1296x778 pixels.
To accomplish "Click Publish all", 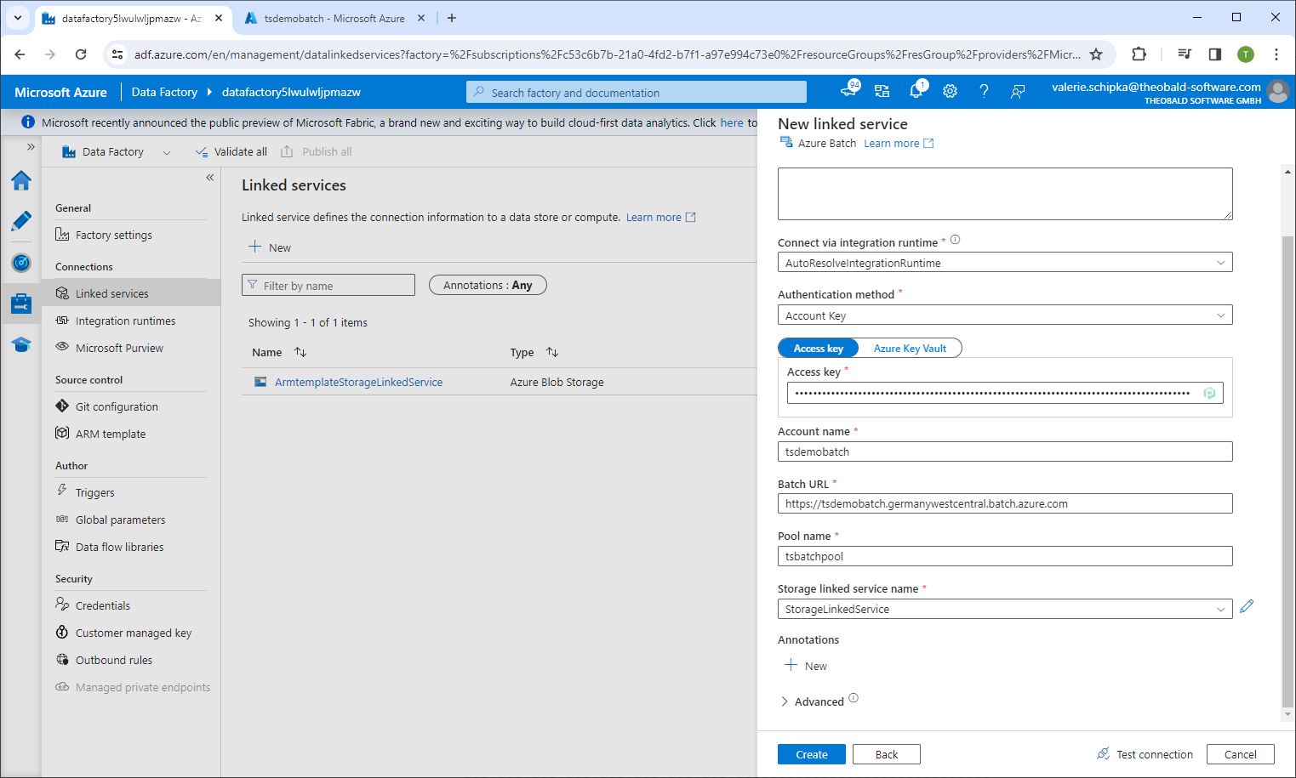I will click(x=317, y=151).
